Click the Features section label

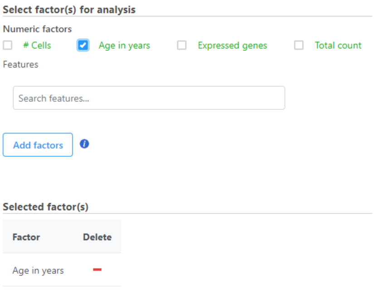pyautogui.click(x=20, y=64)
